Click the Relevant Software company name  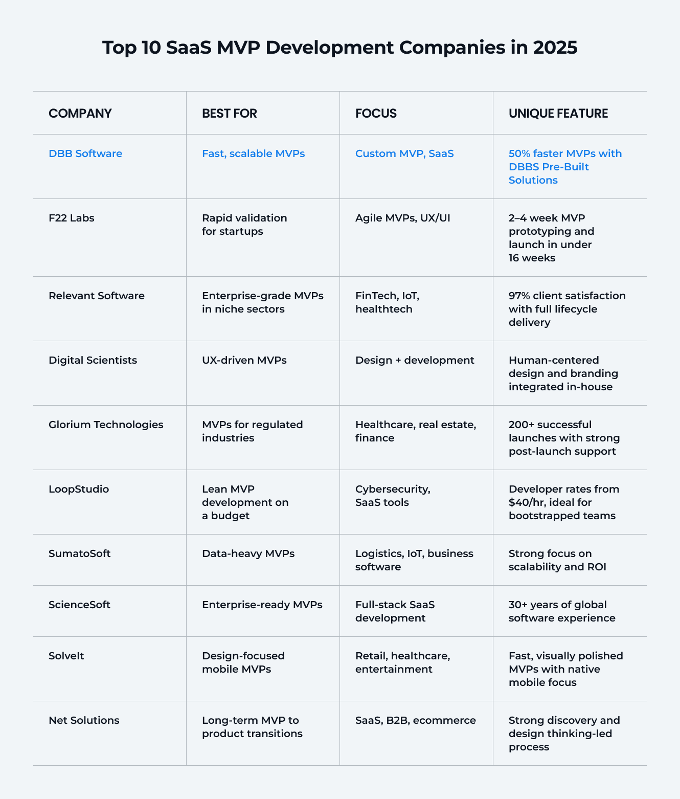point(97,296)
